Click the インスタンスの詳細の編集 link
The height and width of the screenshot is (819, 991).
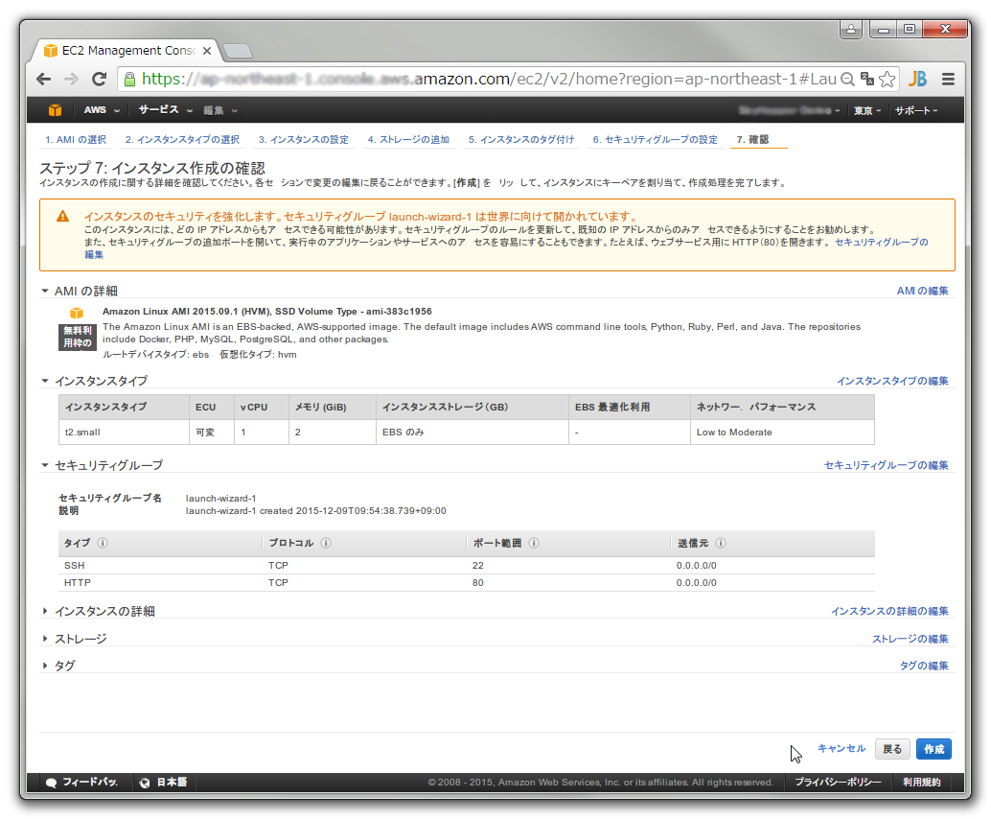[x=889, y=611]
